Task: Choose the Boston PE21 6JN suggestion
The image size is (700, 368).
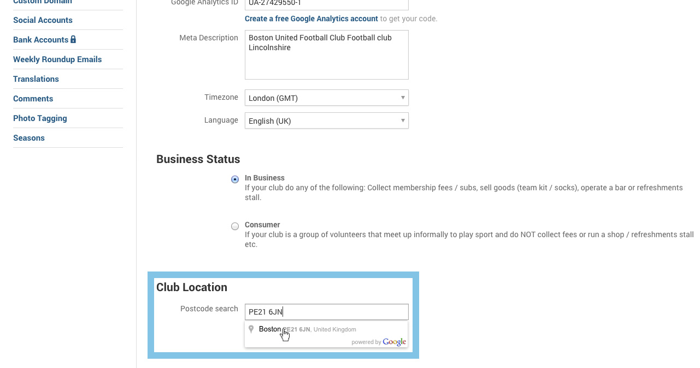Action: [326, 329]
